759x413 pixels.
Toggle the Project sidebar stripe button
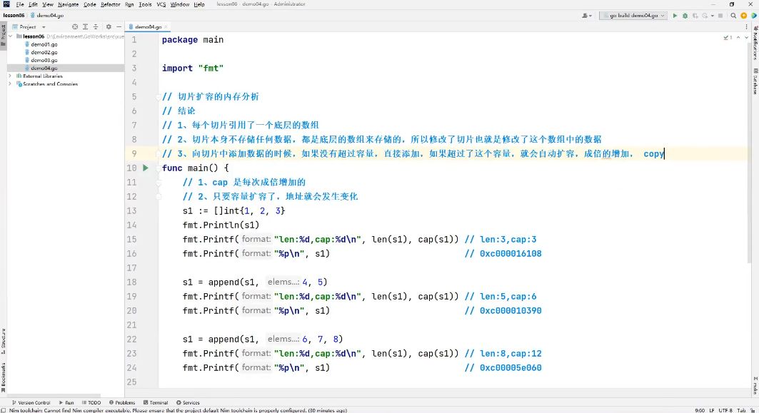3,35
